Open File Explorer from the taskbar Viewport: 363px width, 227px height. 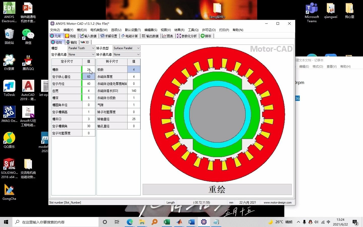pos(142,222)
